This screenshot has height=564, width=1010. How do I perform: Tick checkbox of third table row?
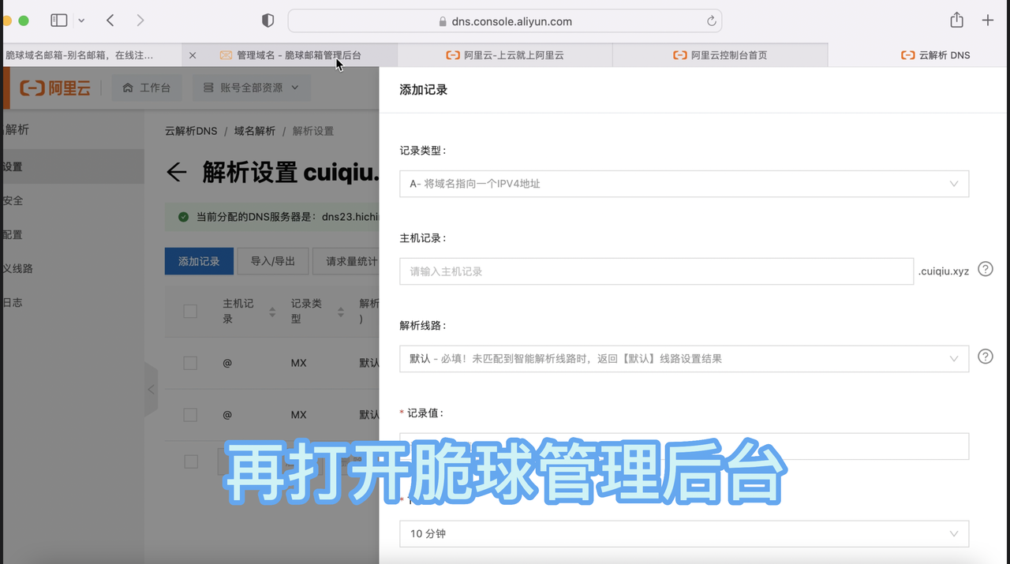coord(190,461)
